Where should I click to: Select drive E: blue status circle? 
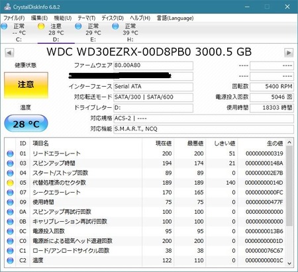tap(78, 26)
